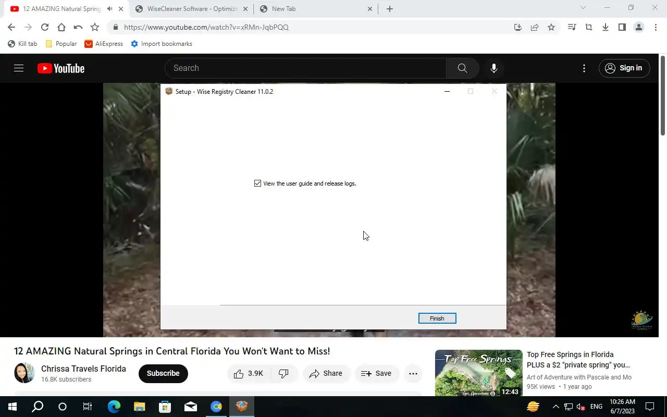The image size is (667, 417).
Task: Subscribe to Chrissa Travels Florida
Action: 163,373
